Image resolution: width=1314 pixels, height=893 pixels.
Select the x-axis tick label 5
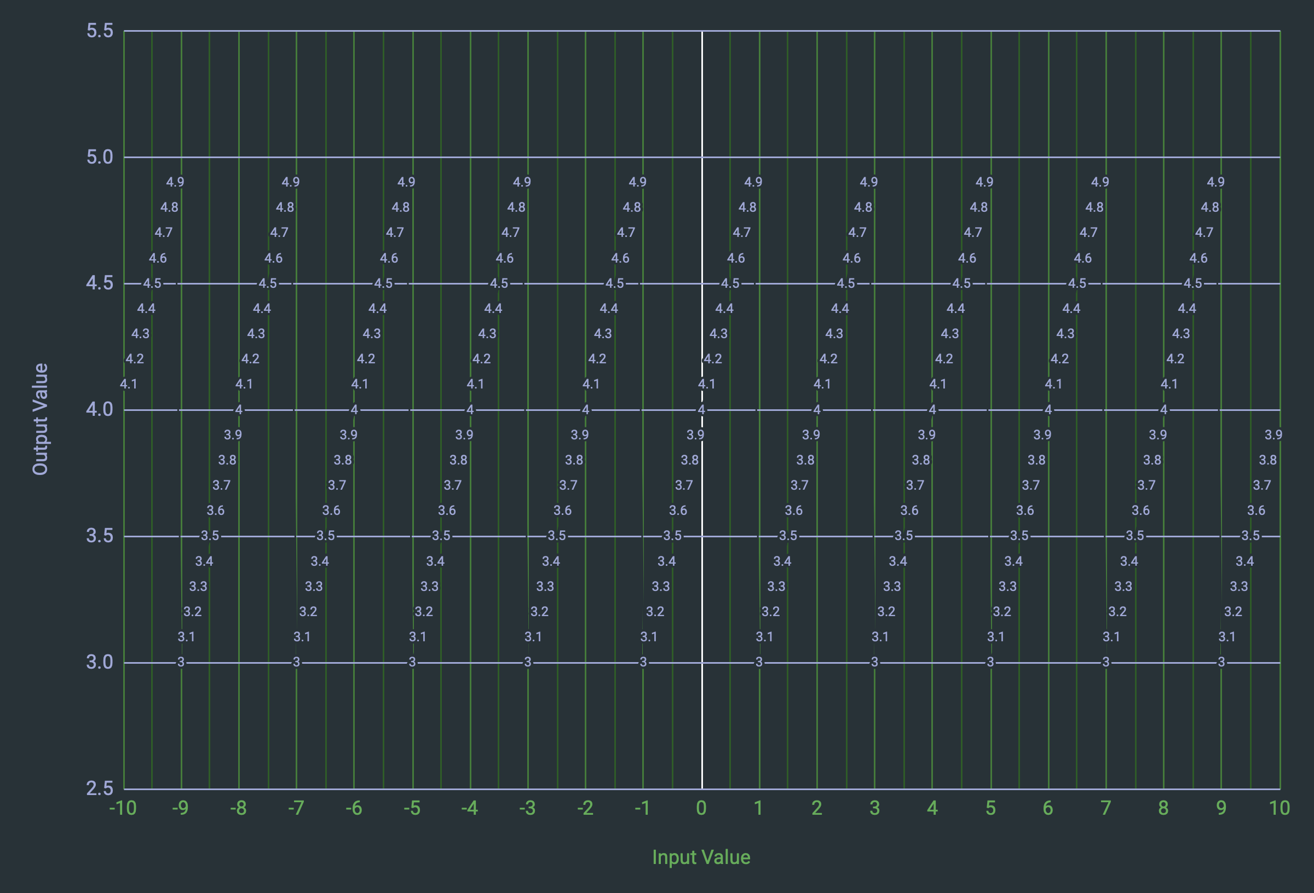click(990, 808)
